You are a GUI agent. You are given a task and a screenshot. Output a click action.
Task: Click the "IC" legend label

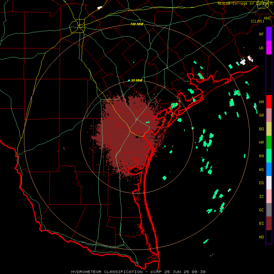tap(262, 197)
